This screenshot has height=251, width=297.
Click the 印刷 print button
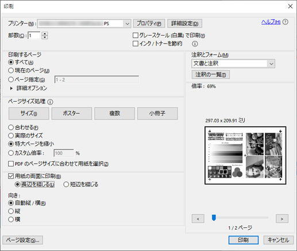point(244,240)
